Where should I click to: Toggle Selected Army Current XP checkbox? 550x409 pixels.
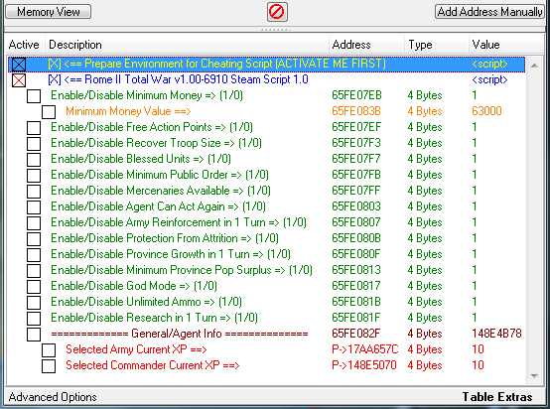49,350
